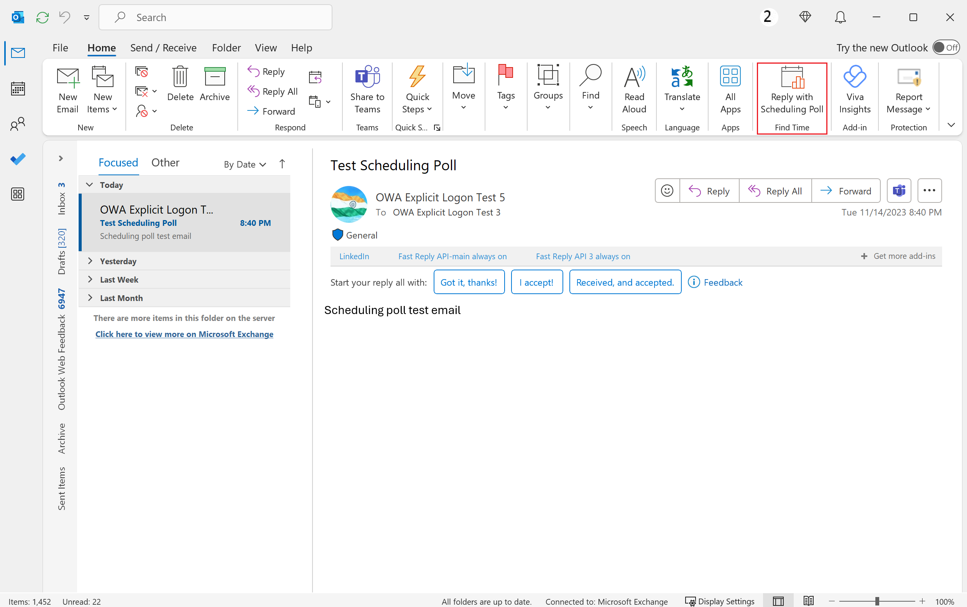Open the By Date sorting dropdown

click(244, 162)
